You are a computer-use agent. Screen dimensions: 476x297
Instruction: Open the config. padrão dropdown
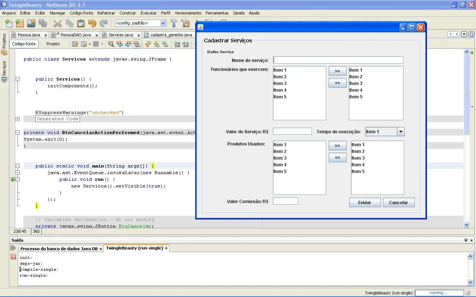(163, 23)
